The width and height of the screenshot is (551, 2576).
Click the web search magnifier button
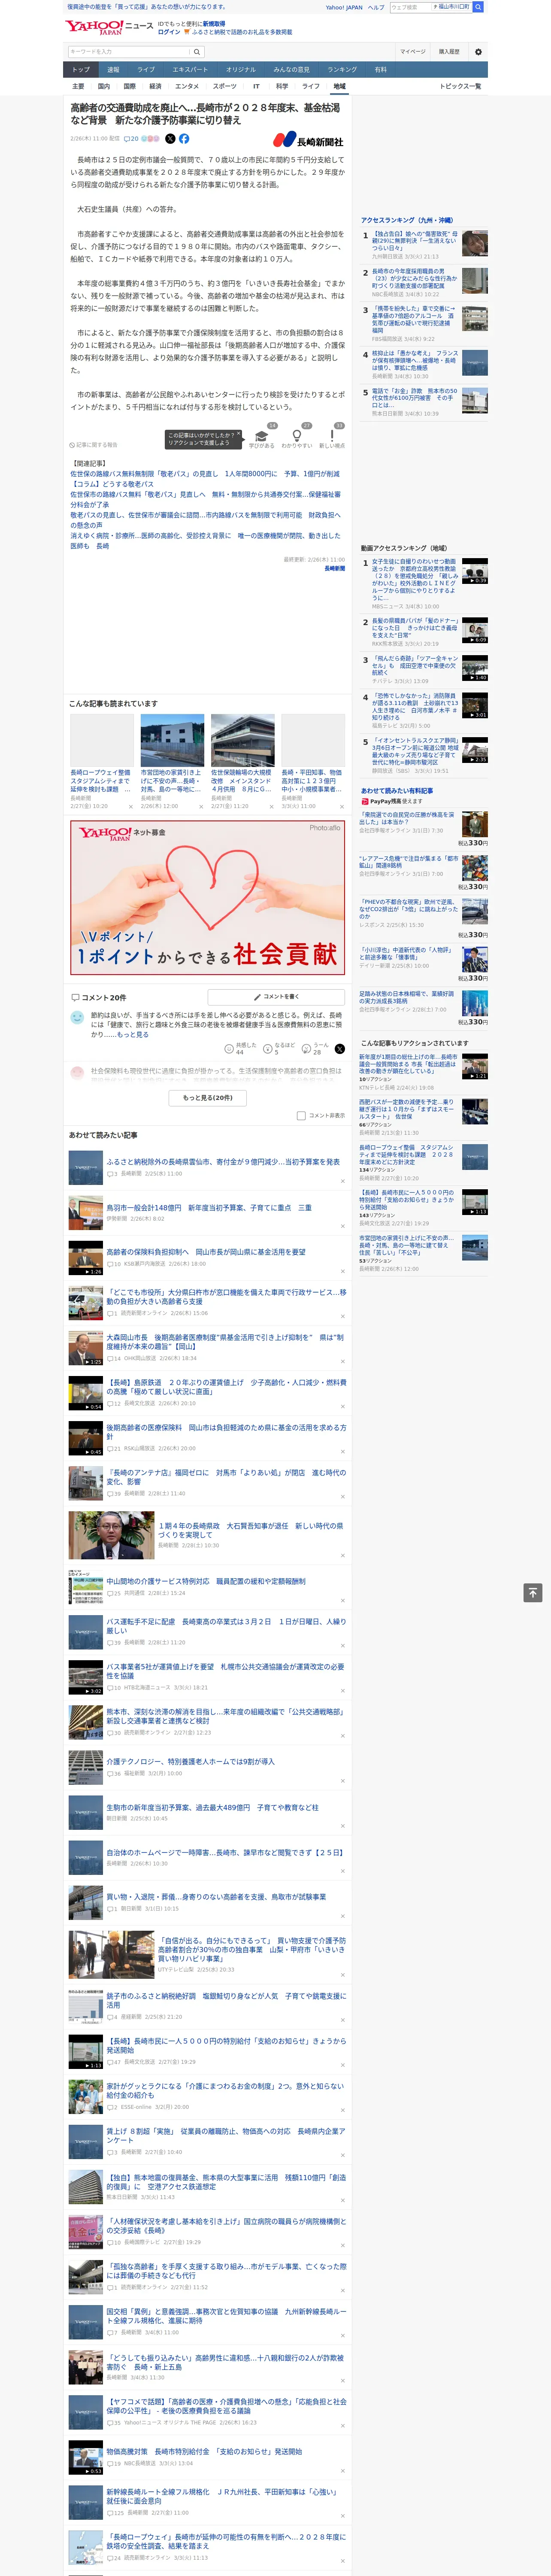[x=478, y=7]
